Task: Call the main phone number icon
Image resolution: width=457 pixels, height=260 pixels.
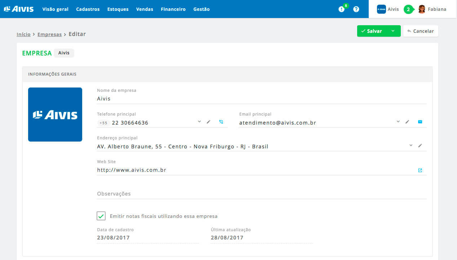Action: pos(221,122)
